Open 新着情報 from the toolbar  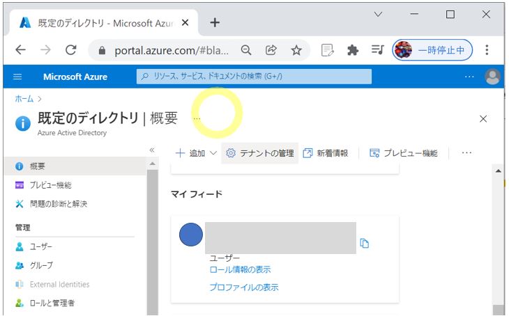pos(325,153)
